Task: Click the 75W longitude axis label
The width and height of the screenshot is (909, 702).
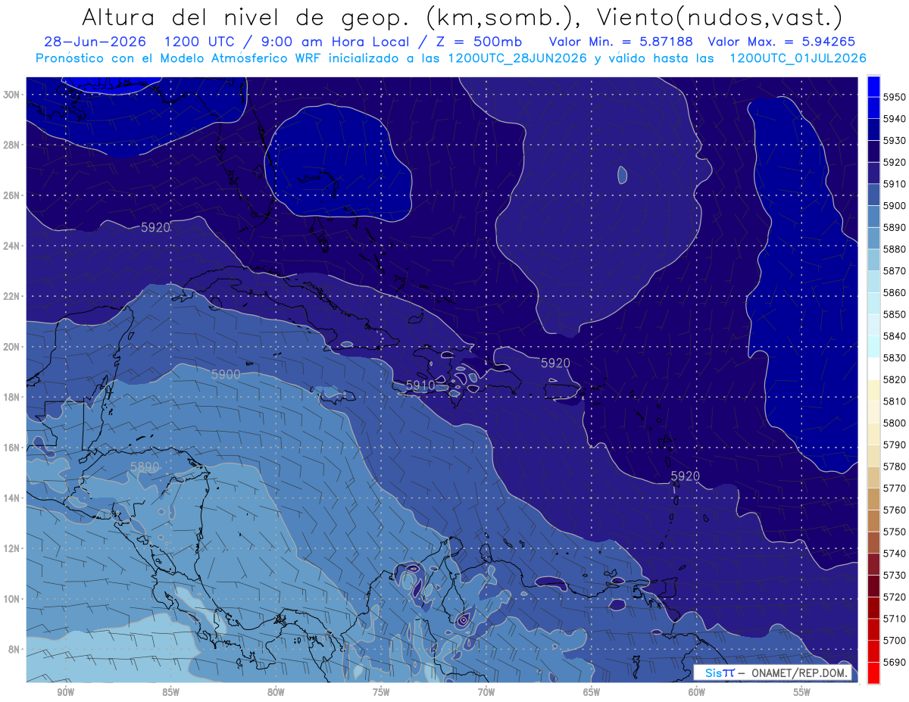Action: tap(381, 693)
